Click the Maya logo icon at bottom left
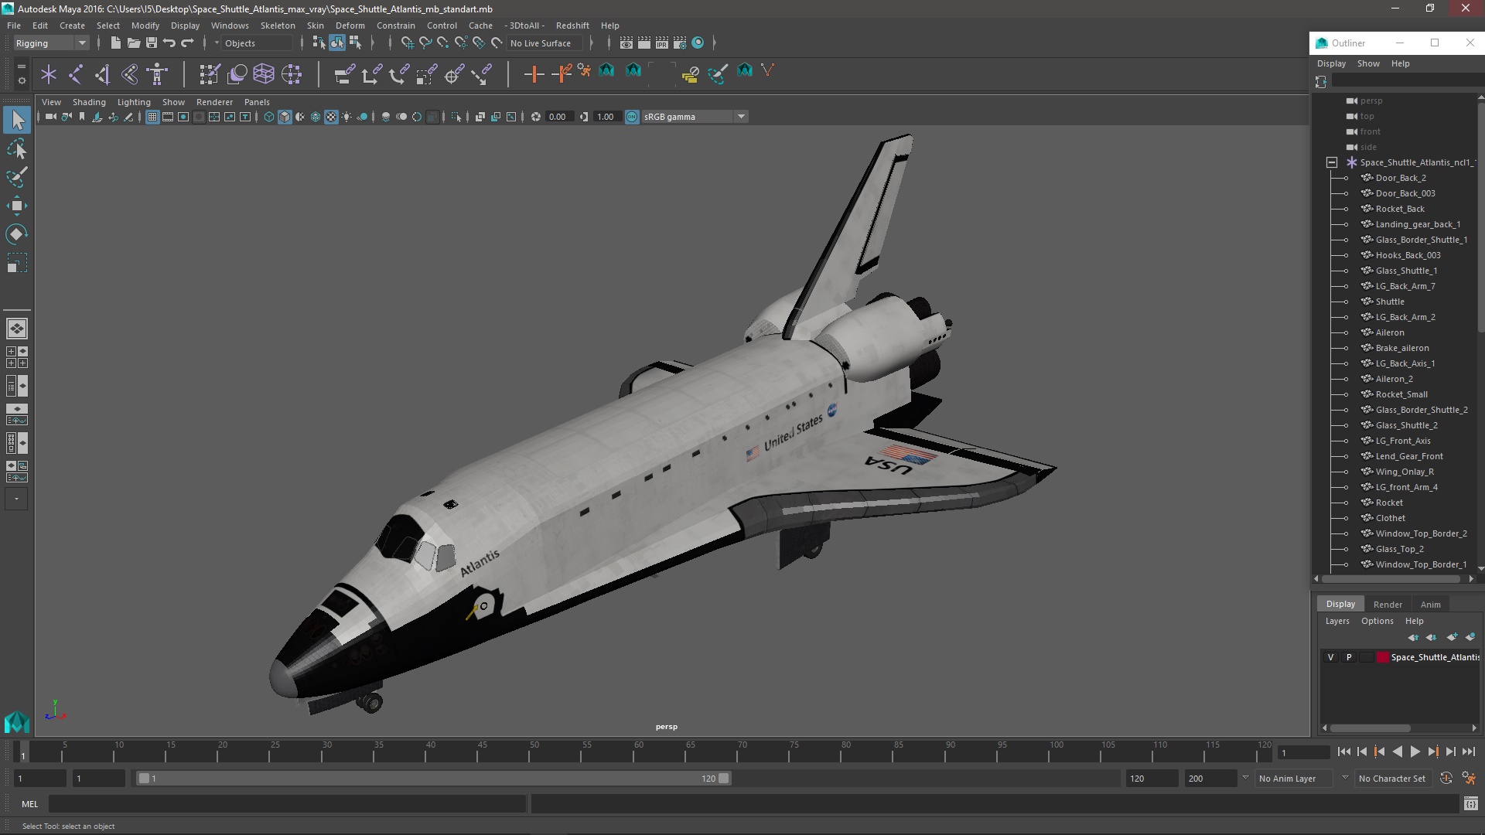 click(17, 722)
